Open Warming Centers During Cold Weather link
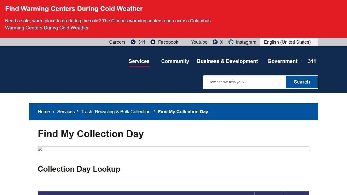Screen dimensions: 347x195 click(47, 28)
